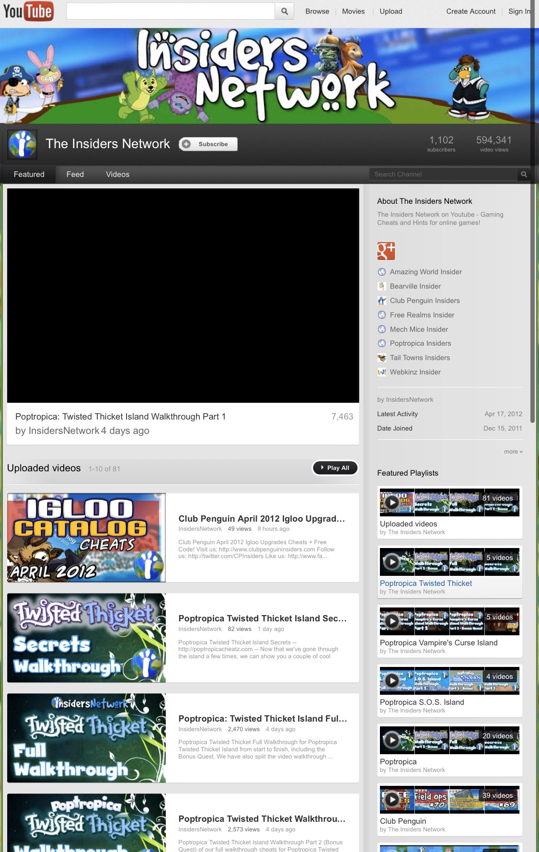
Task: Open Poptropica: Twisted Thicket Island Ful... title
Action: click(263, 719)
